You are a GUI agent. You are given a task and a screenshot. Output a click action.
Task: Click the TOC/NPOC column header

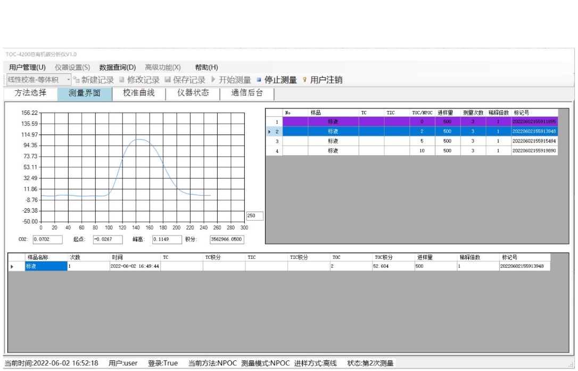coord(422,113)
